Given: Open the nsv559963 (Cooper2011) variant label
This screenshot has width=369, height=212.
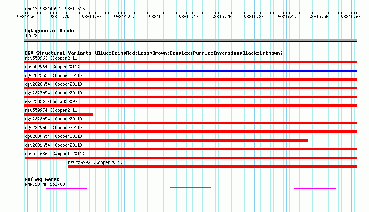Looking at the screenshot, I should (x=52, y=58).
